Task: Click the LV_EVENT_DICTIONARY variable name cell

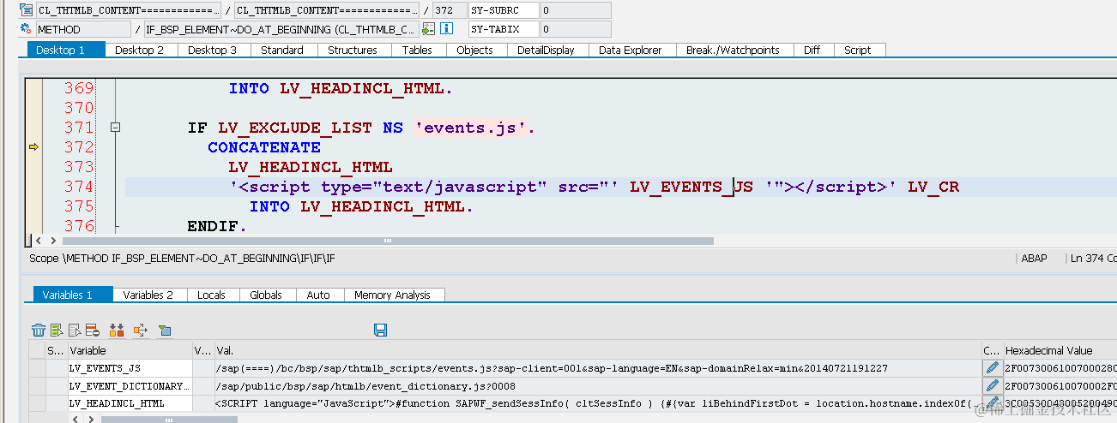Action: click(x=130, y=386)
